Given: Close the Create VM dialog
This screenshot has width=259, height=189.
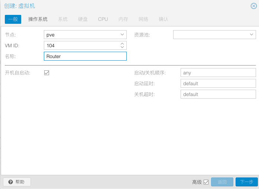Looking at the screenshot, I should (x=254, y=6).
